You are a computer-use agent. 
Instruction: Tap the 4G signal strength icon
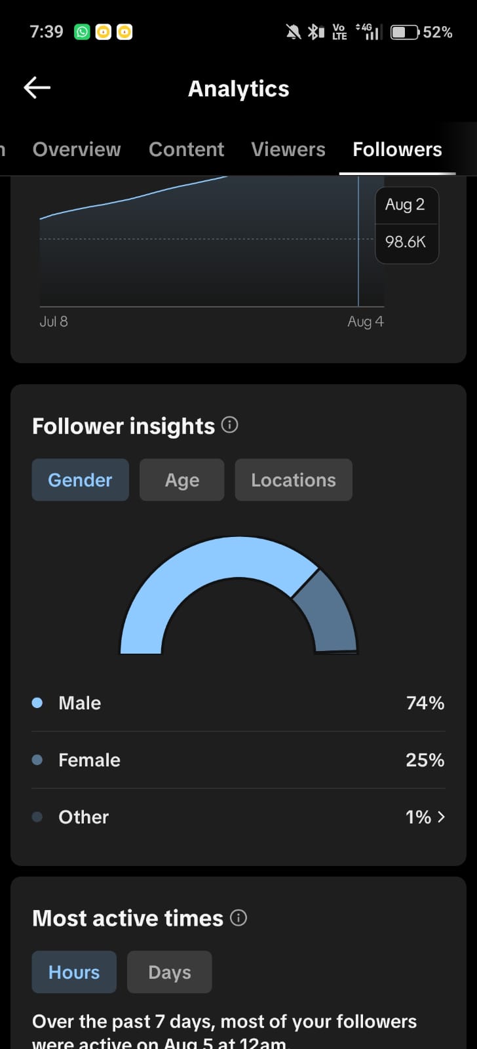[368, 31]
